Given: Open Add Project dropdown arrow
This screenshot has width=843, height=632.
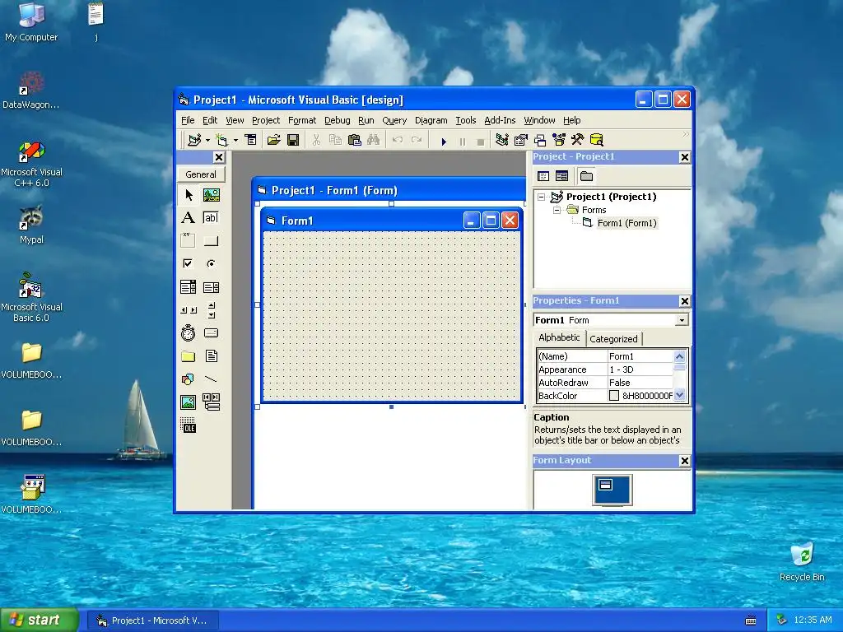Looking at the screenshot, I should (207, 140).
